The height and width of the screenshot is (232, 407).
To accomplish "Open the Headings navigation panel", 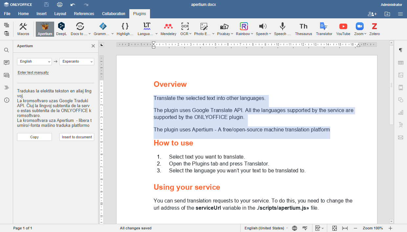I will point(6,87).
